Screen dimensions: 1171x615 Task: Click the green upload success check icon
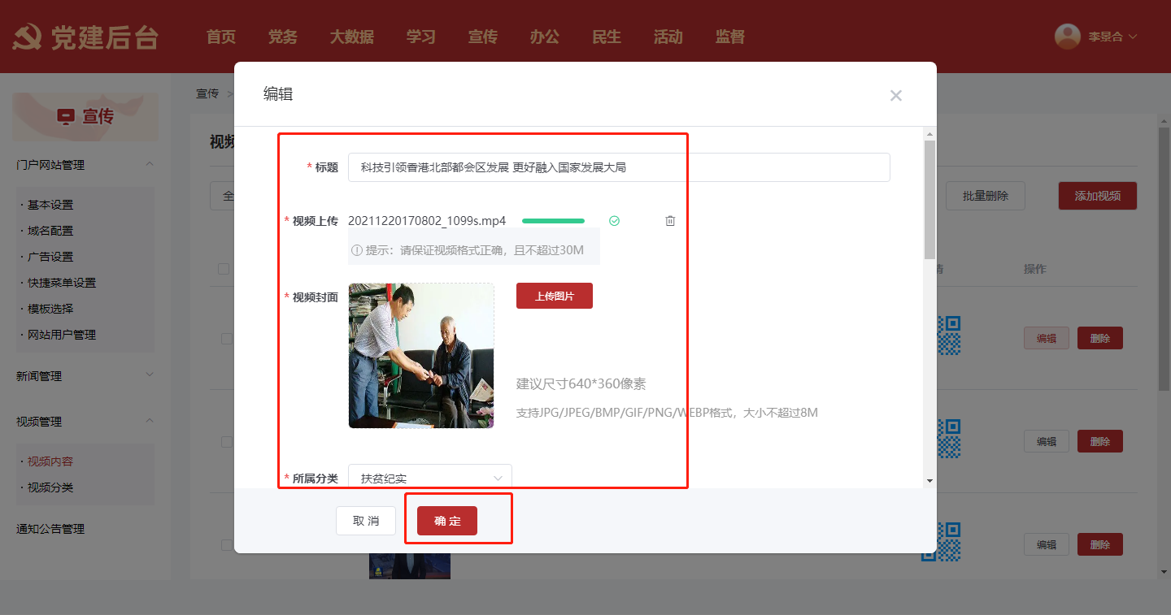click(615, 221)
